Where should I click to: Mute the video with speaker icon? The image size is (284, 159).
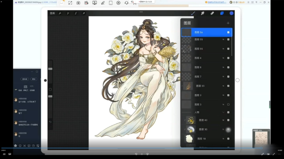click(x=4, y=154)
